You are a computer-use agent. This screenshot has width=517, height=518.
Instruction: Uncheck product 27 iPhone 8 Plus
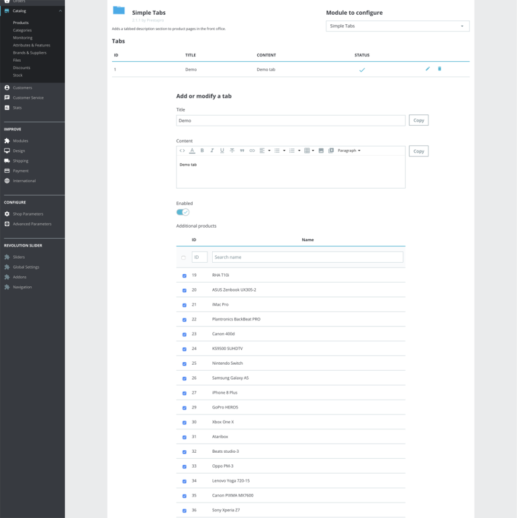point(184,393)
